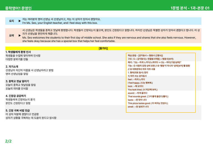Click heading 1. 학생들에게 환영 인사
Screen dimensions: 213x150
click(18, 52)
